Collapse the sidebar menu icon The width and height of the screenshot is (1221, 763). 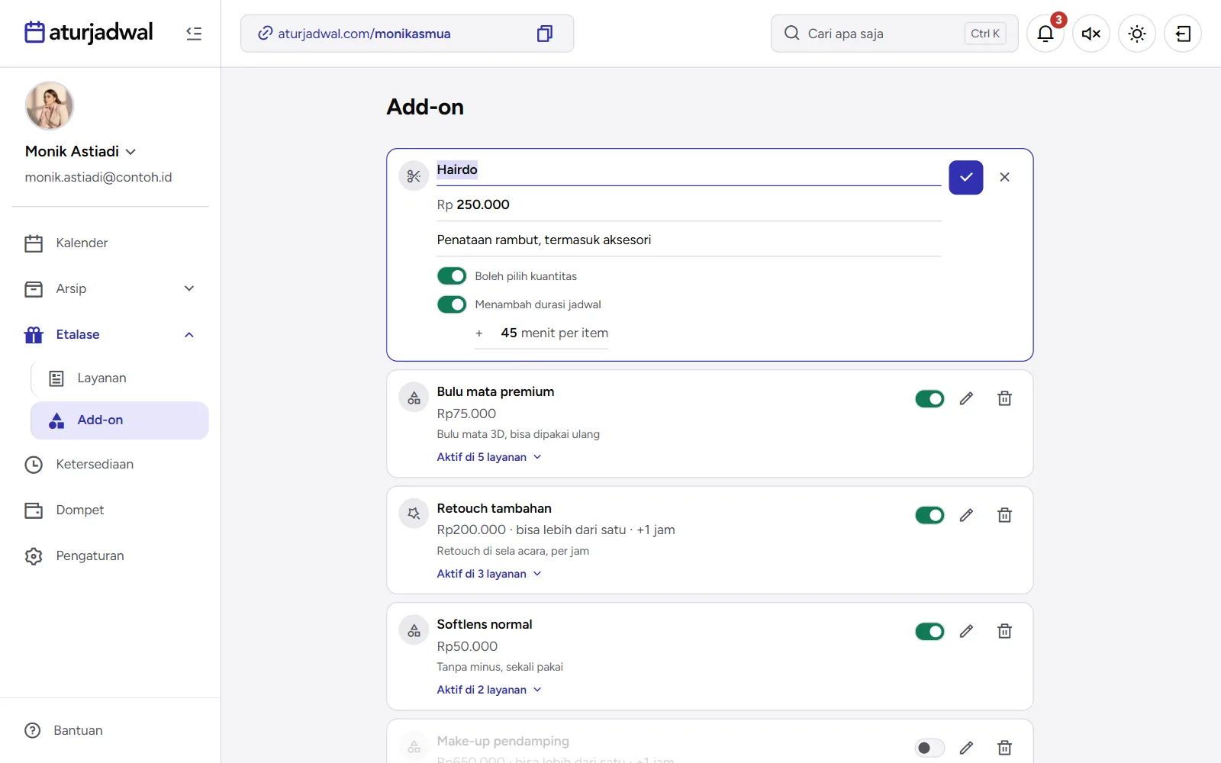194,34
